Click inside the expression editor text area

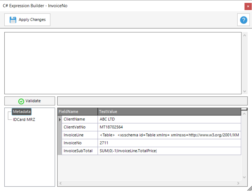click(122, 63)
